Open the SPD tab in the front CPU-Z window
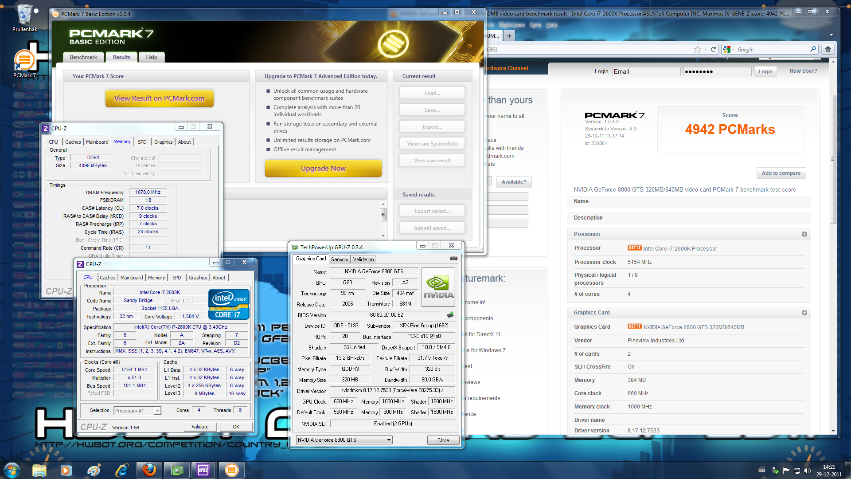The height and width of the screenshot is (479, 851). 176,278
